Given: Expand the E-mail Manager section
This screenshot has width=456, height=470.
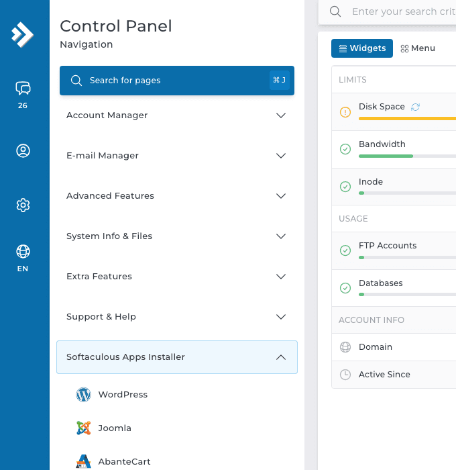Looking at the screenshot, I should (176, 156).
